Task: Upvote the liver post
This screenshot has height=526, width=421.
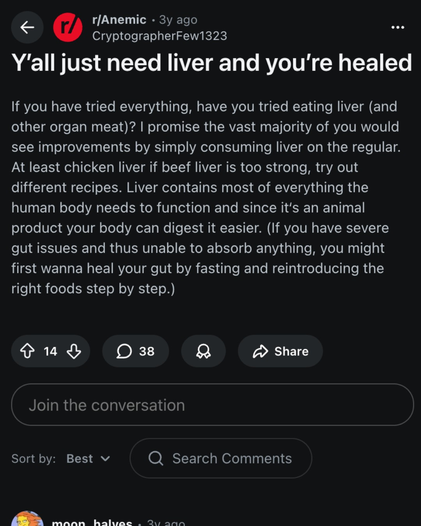Action: [x=27, y=351]
